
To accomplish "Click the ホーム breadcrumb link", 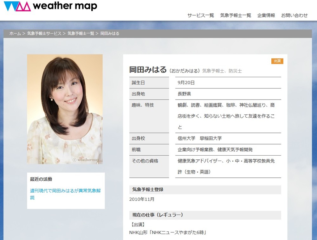I will 15,34.
